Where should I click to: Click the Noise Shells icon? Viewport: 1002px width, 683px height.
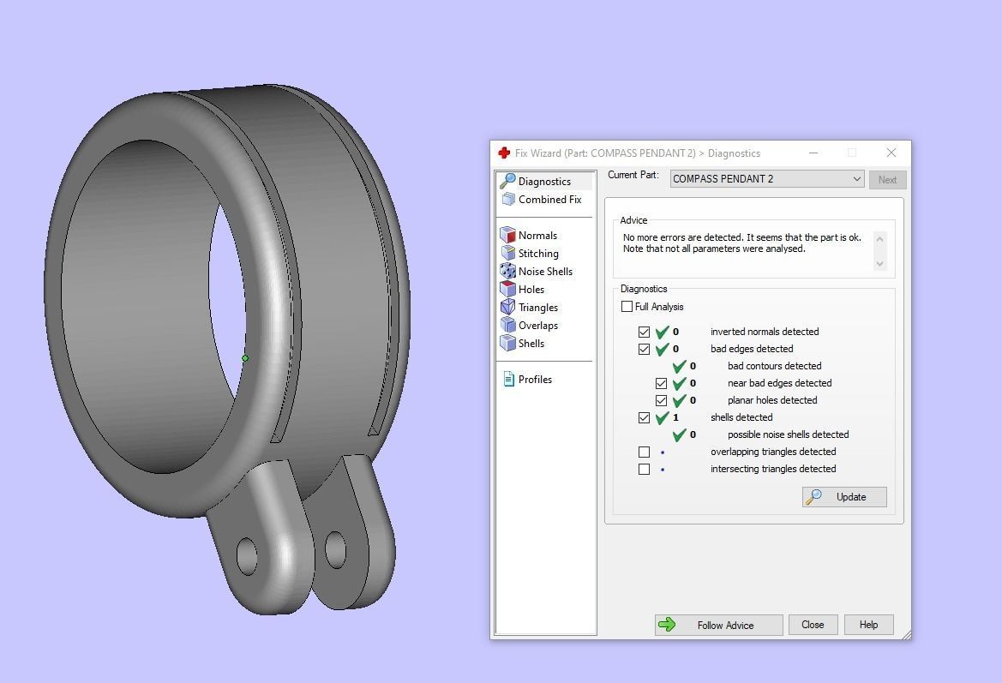click(x=508, y=271)
